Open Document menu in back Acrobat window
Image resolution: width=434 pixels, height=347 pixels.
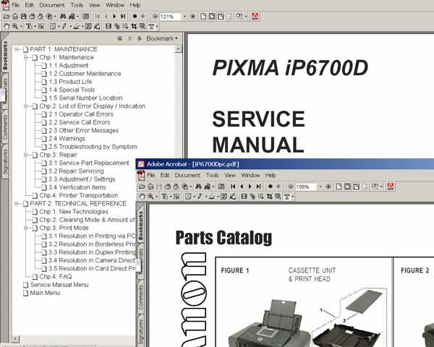click(x=52, y=5)
